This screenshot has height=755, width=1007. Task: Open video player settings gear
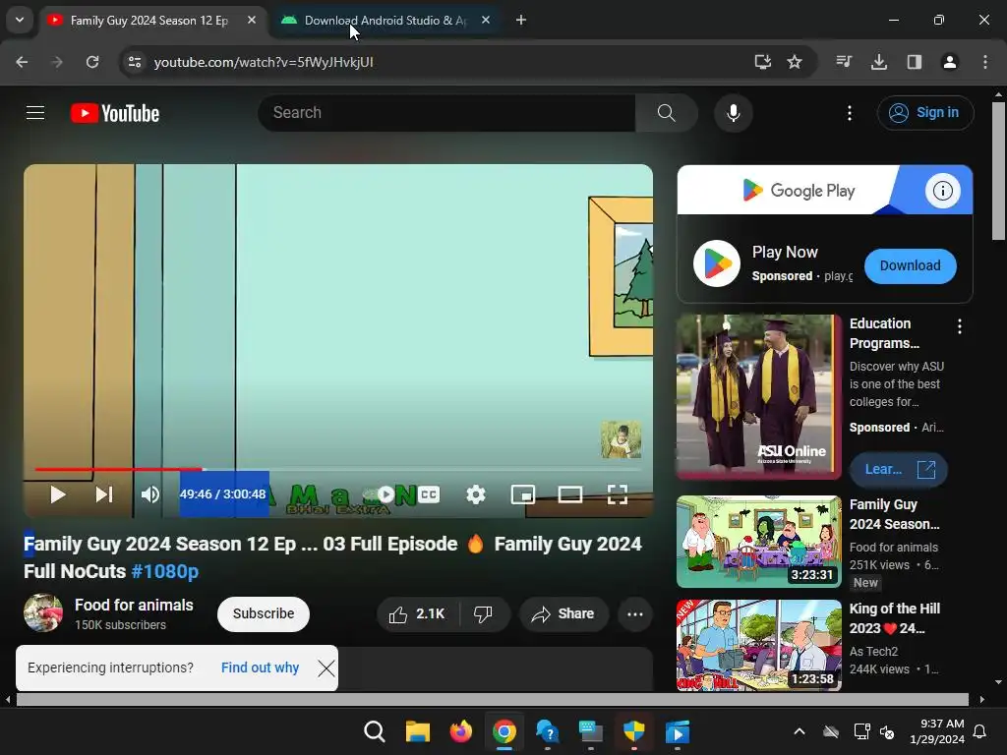(476, 494)
